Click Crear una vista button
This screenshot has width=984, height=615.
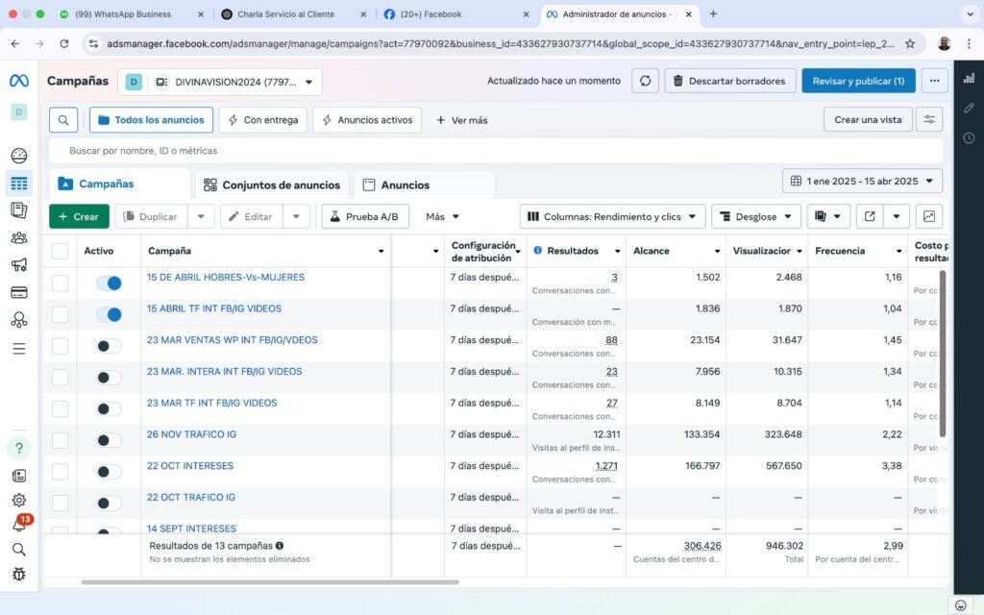[x=868, y=119]
